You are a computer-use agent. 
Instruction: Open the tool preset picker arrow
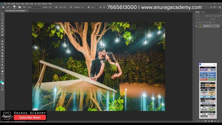pyautogui.click(x=10, y=7)
